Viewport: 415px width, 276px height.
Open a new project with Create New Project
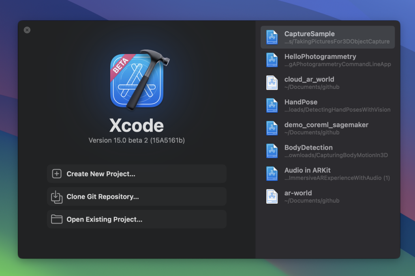[x=136, y=174]
